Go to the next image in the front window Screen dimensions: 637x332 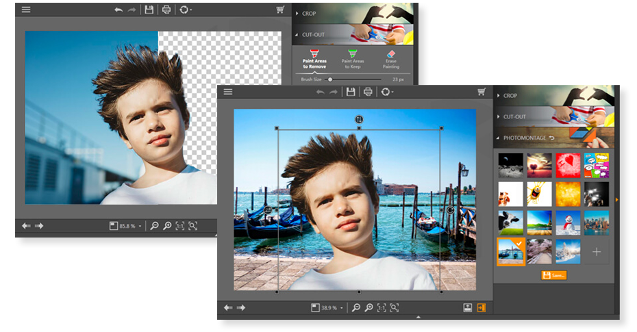click(241, 307)
